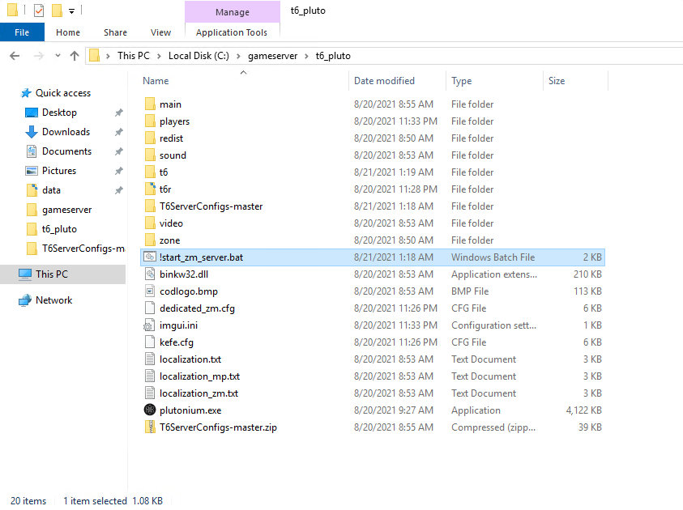
Task: Click the binkw32.dll file icon
Action: [x=149, y=274]
